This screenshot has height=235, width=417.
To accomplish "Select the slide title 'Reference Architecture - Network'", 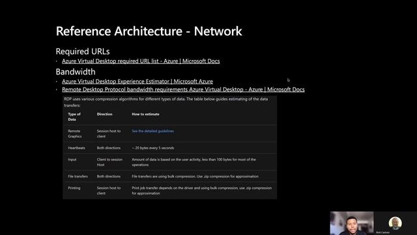I will click(149, 31).
